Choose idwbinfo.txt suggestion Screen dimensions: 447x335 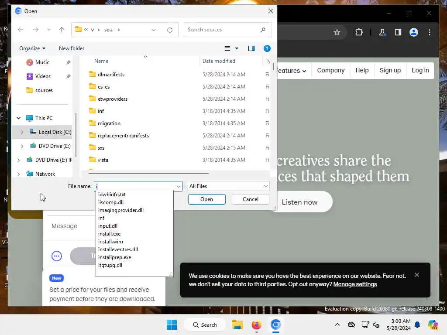click(112, 195)
